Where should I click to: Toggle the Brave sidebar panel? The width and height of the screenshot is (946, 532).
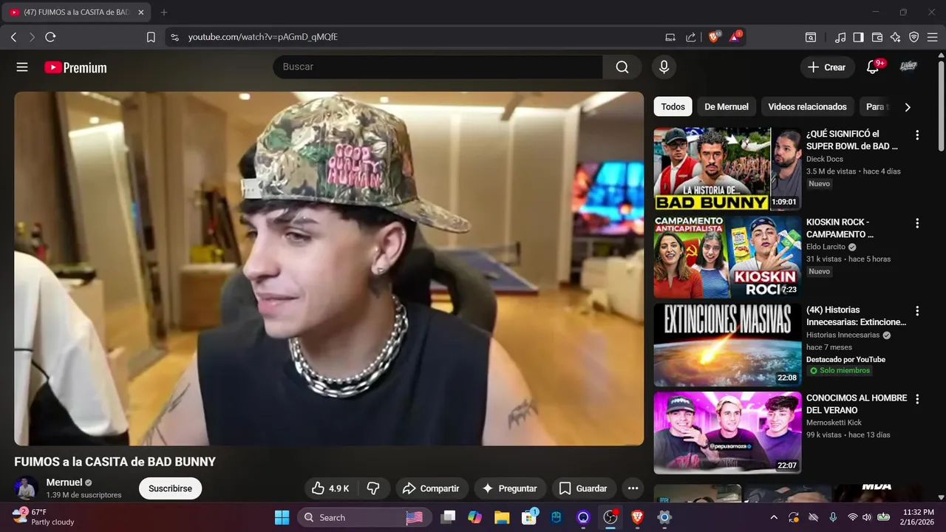(858, 37)
